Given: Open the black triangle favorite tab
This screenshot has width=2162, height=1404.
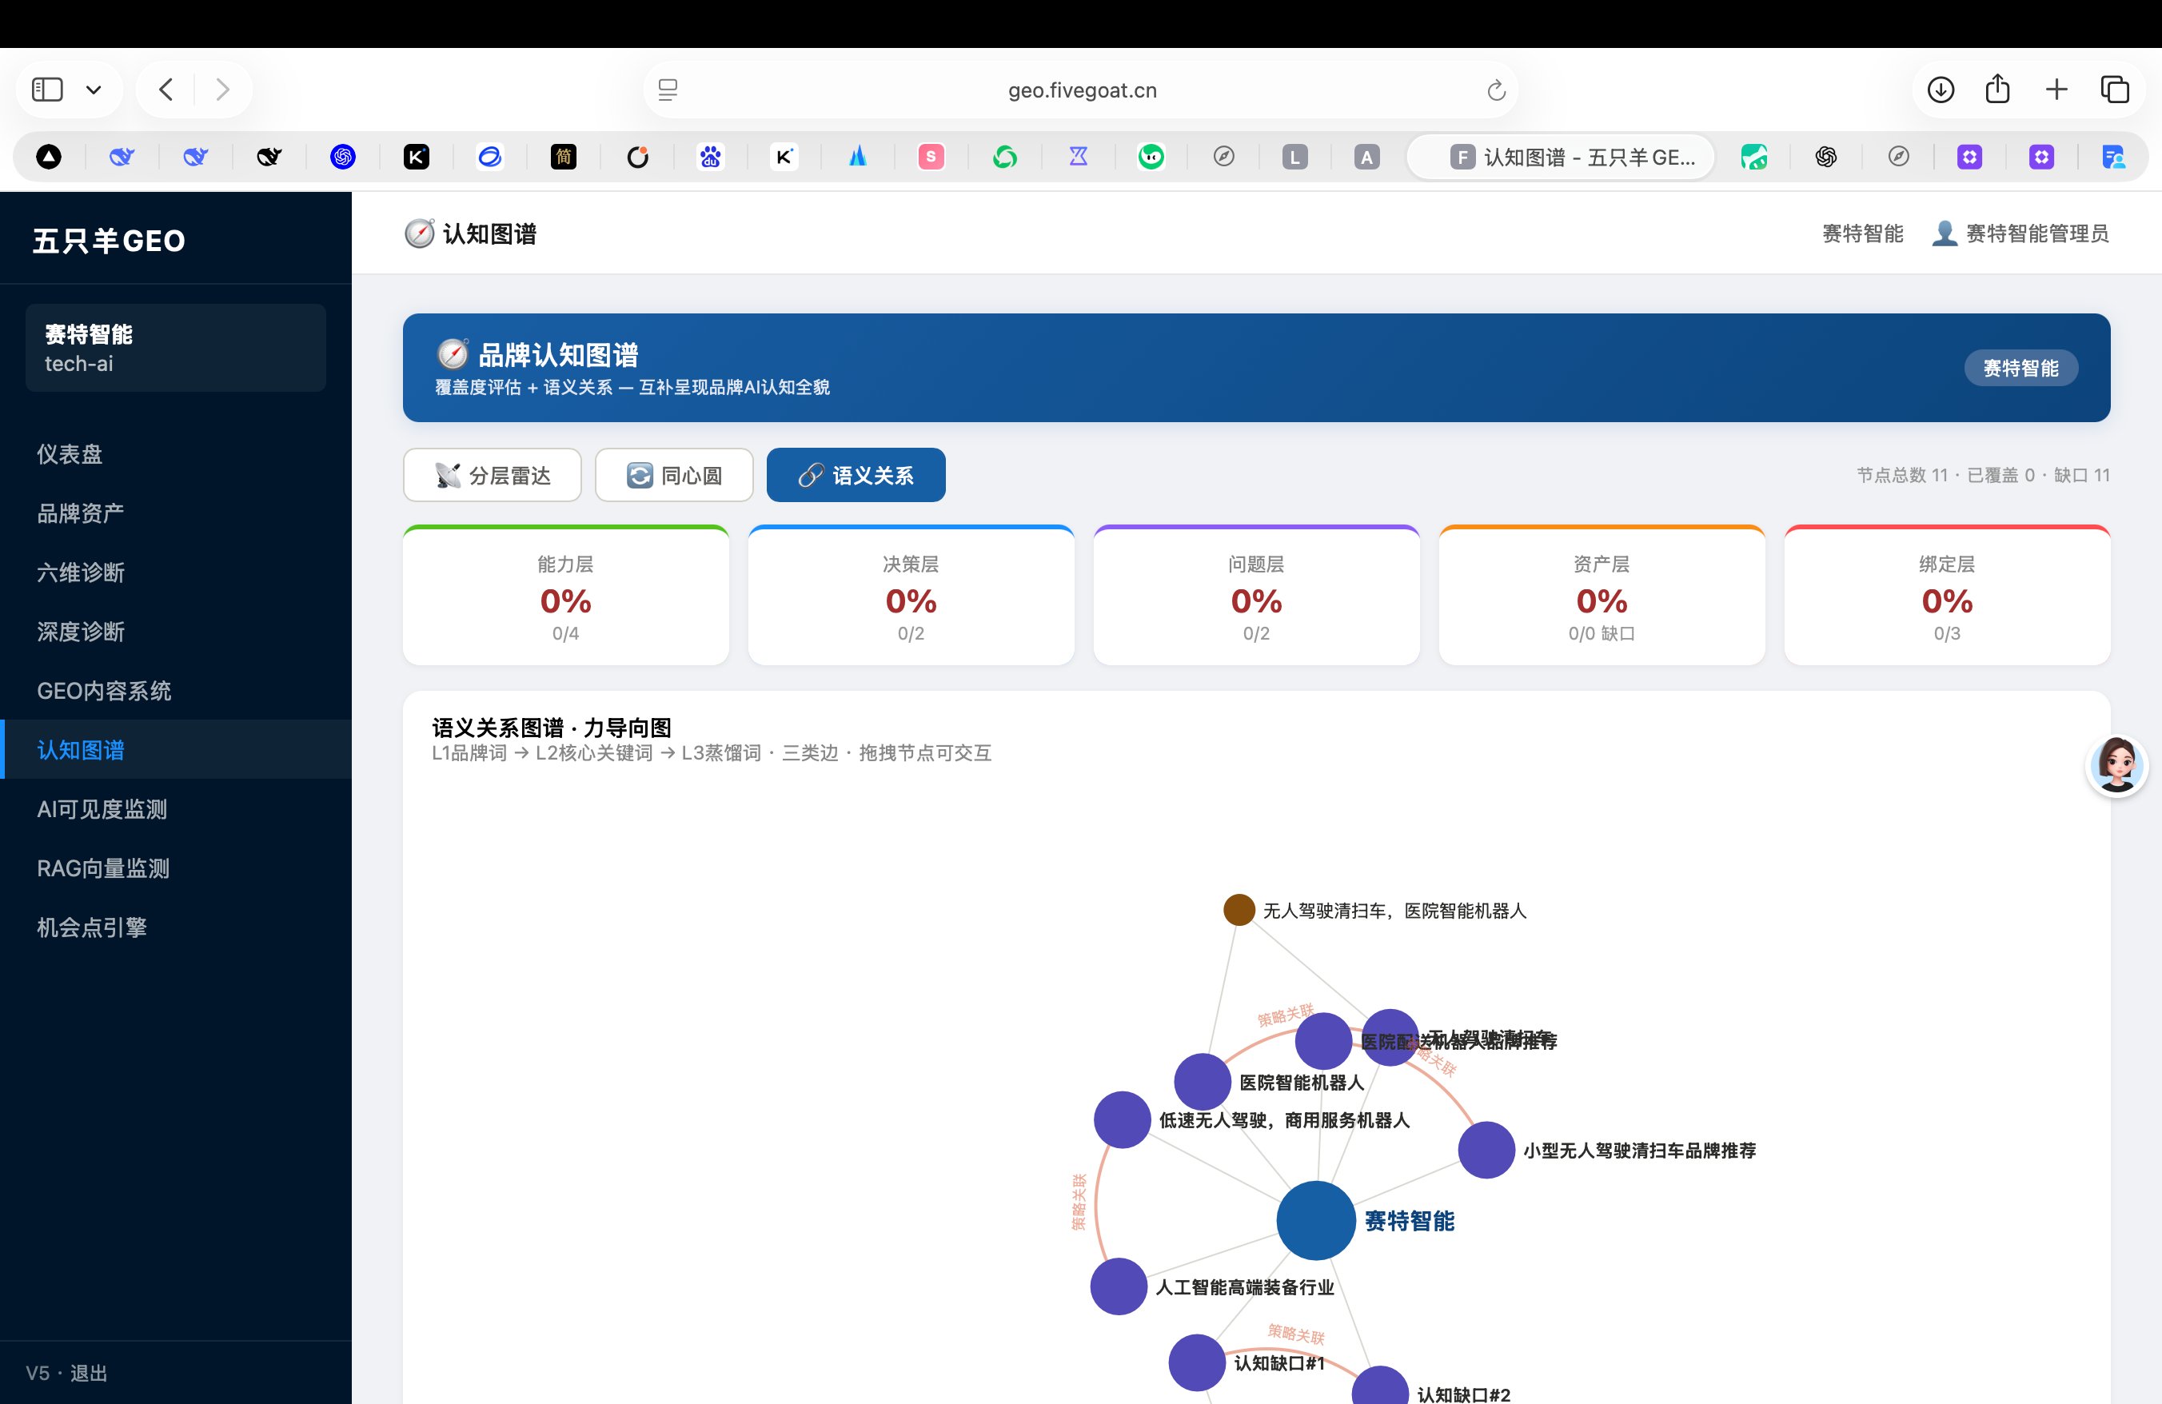Looking at the screenshot, I should (48, 157).
